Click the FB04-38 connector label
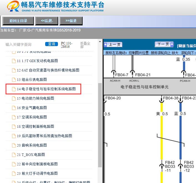196x183 pixels. [x=170, y=98]
